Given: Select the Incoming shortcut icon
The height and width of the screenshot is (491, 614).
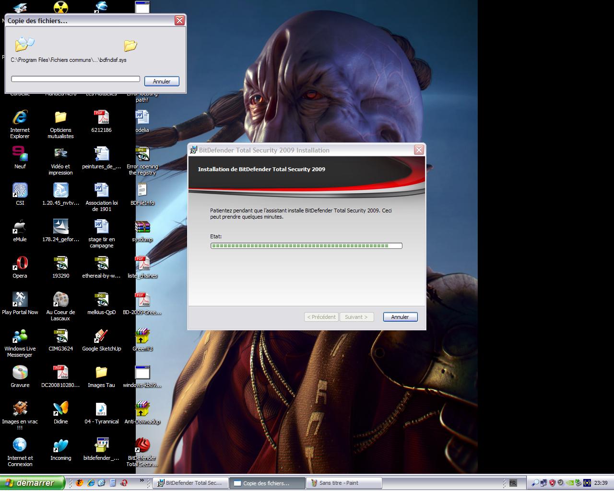Looking at the screenshot, I should [60, 449].
